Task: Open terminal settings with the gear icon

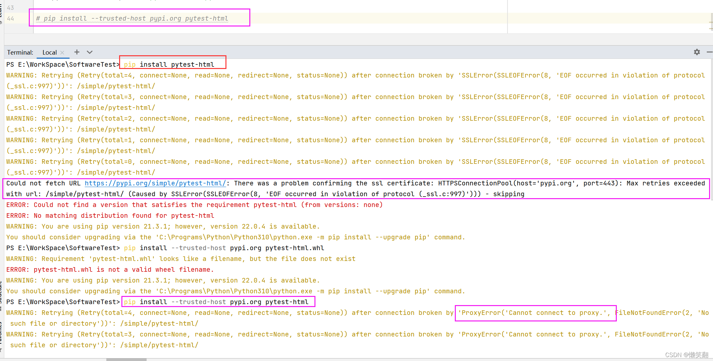Action: click(696, 52)
